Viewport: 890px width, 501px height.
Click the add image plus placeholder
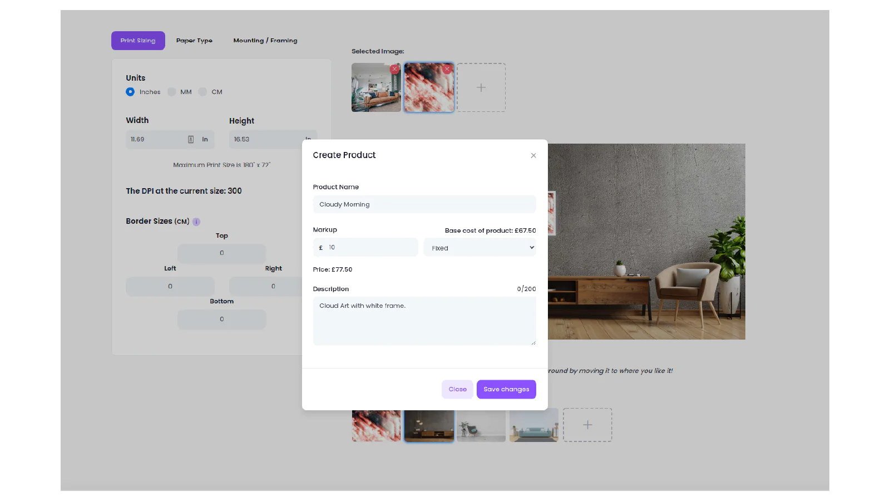pos(481,87)
